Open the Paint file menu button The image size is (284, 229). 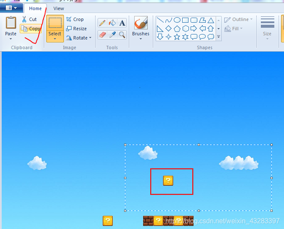[11, 8]
